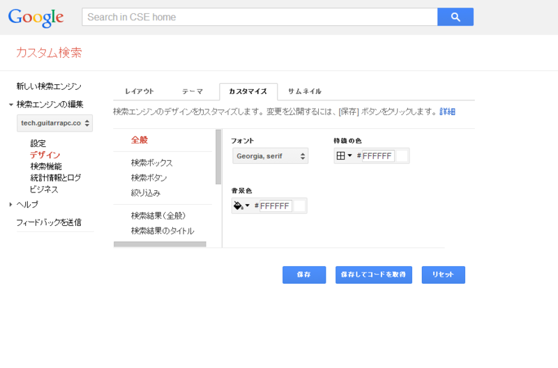
Task: Open 設定 in the sidebar
Action: pos(38,144)
